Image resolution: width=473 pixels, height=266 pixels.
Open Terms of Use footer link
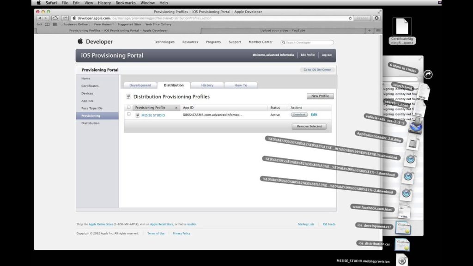pyautogui.click(x=156, y=233)
